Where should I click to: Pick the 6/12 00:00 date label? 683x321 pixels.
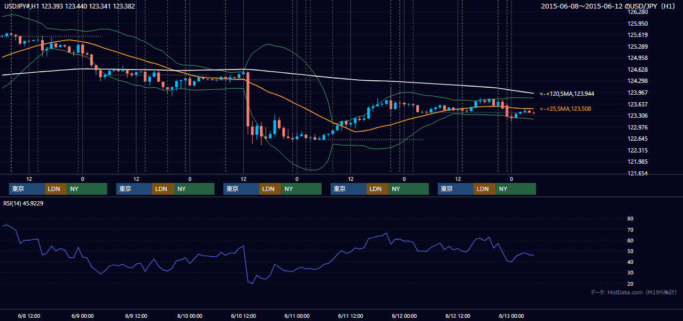[x=403, y=316]
